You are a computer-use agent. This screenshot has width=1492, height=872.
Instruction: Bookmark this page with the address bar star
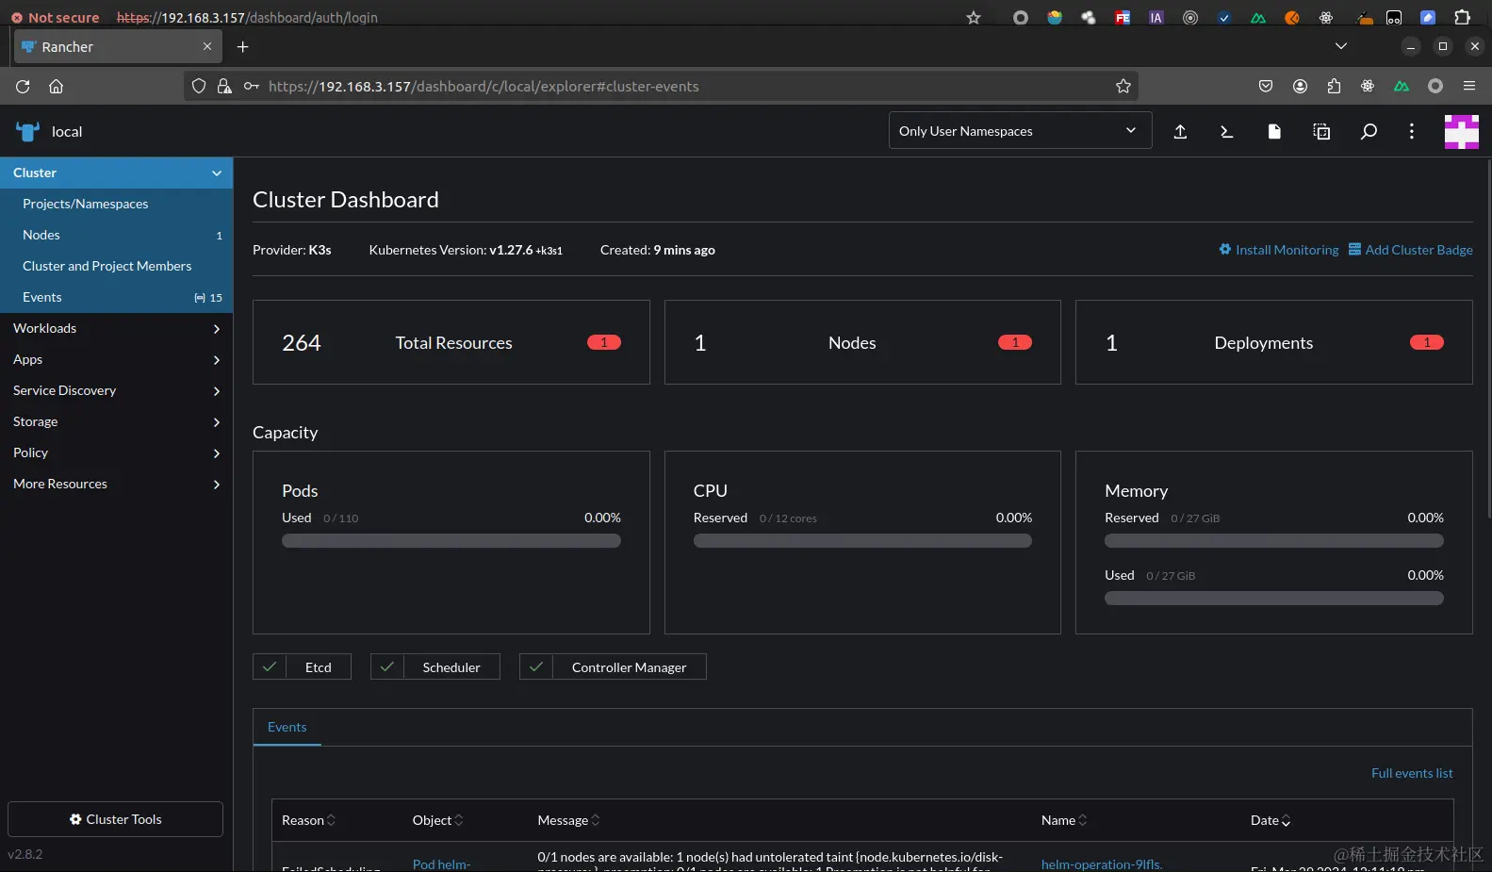[1123, 86]
